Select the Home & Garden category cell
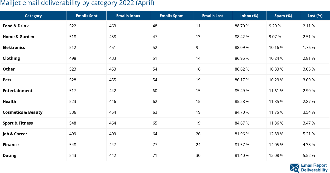Viewport: 330px width, 173px height. [x=18, y=37]
